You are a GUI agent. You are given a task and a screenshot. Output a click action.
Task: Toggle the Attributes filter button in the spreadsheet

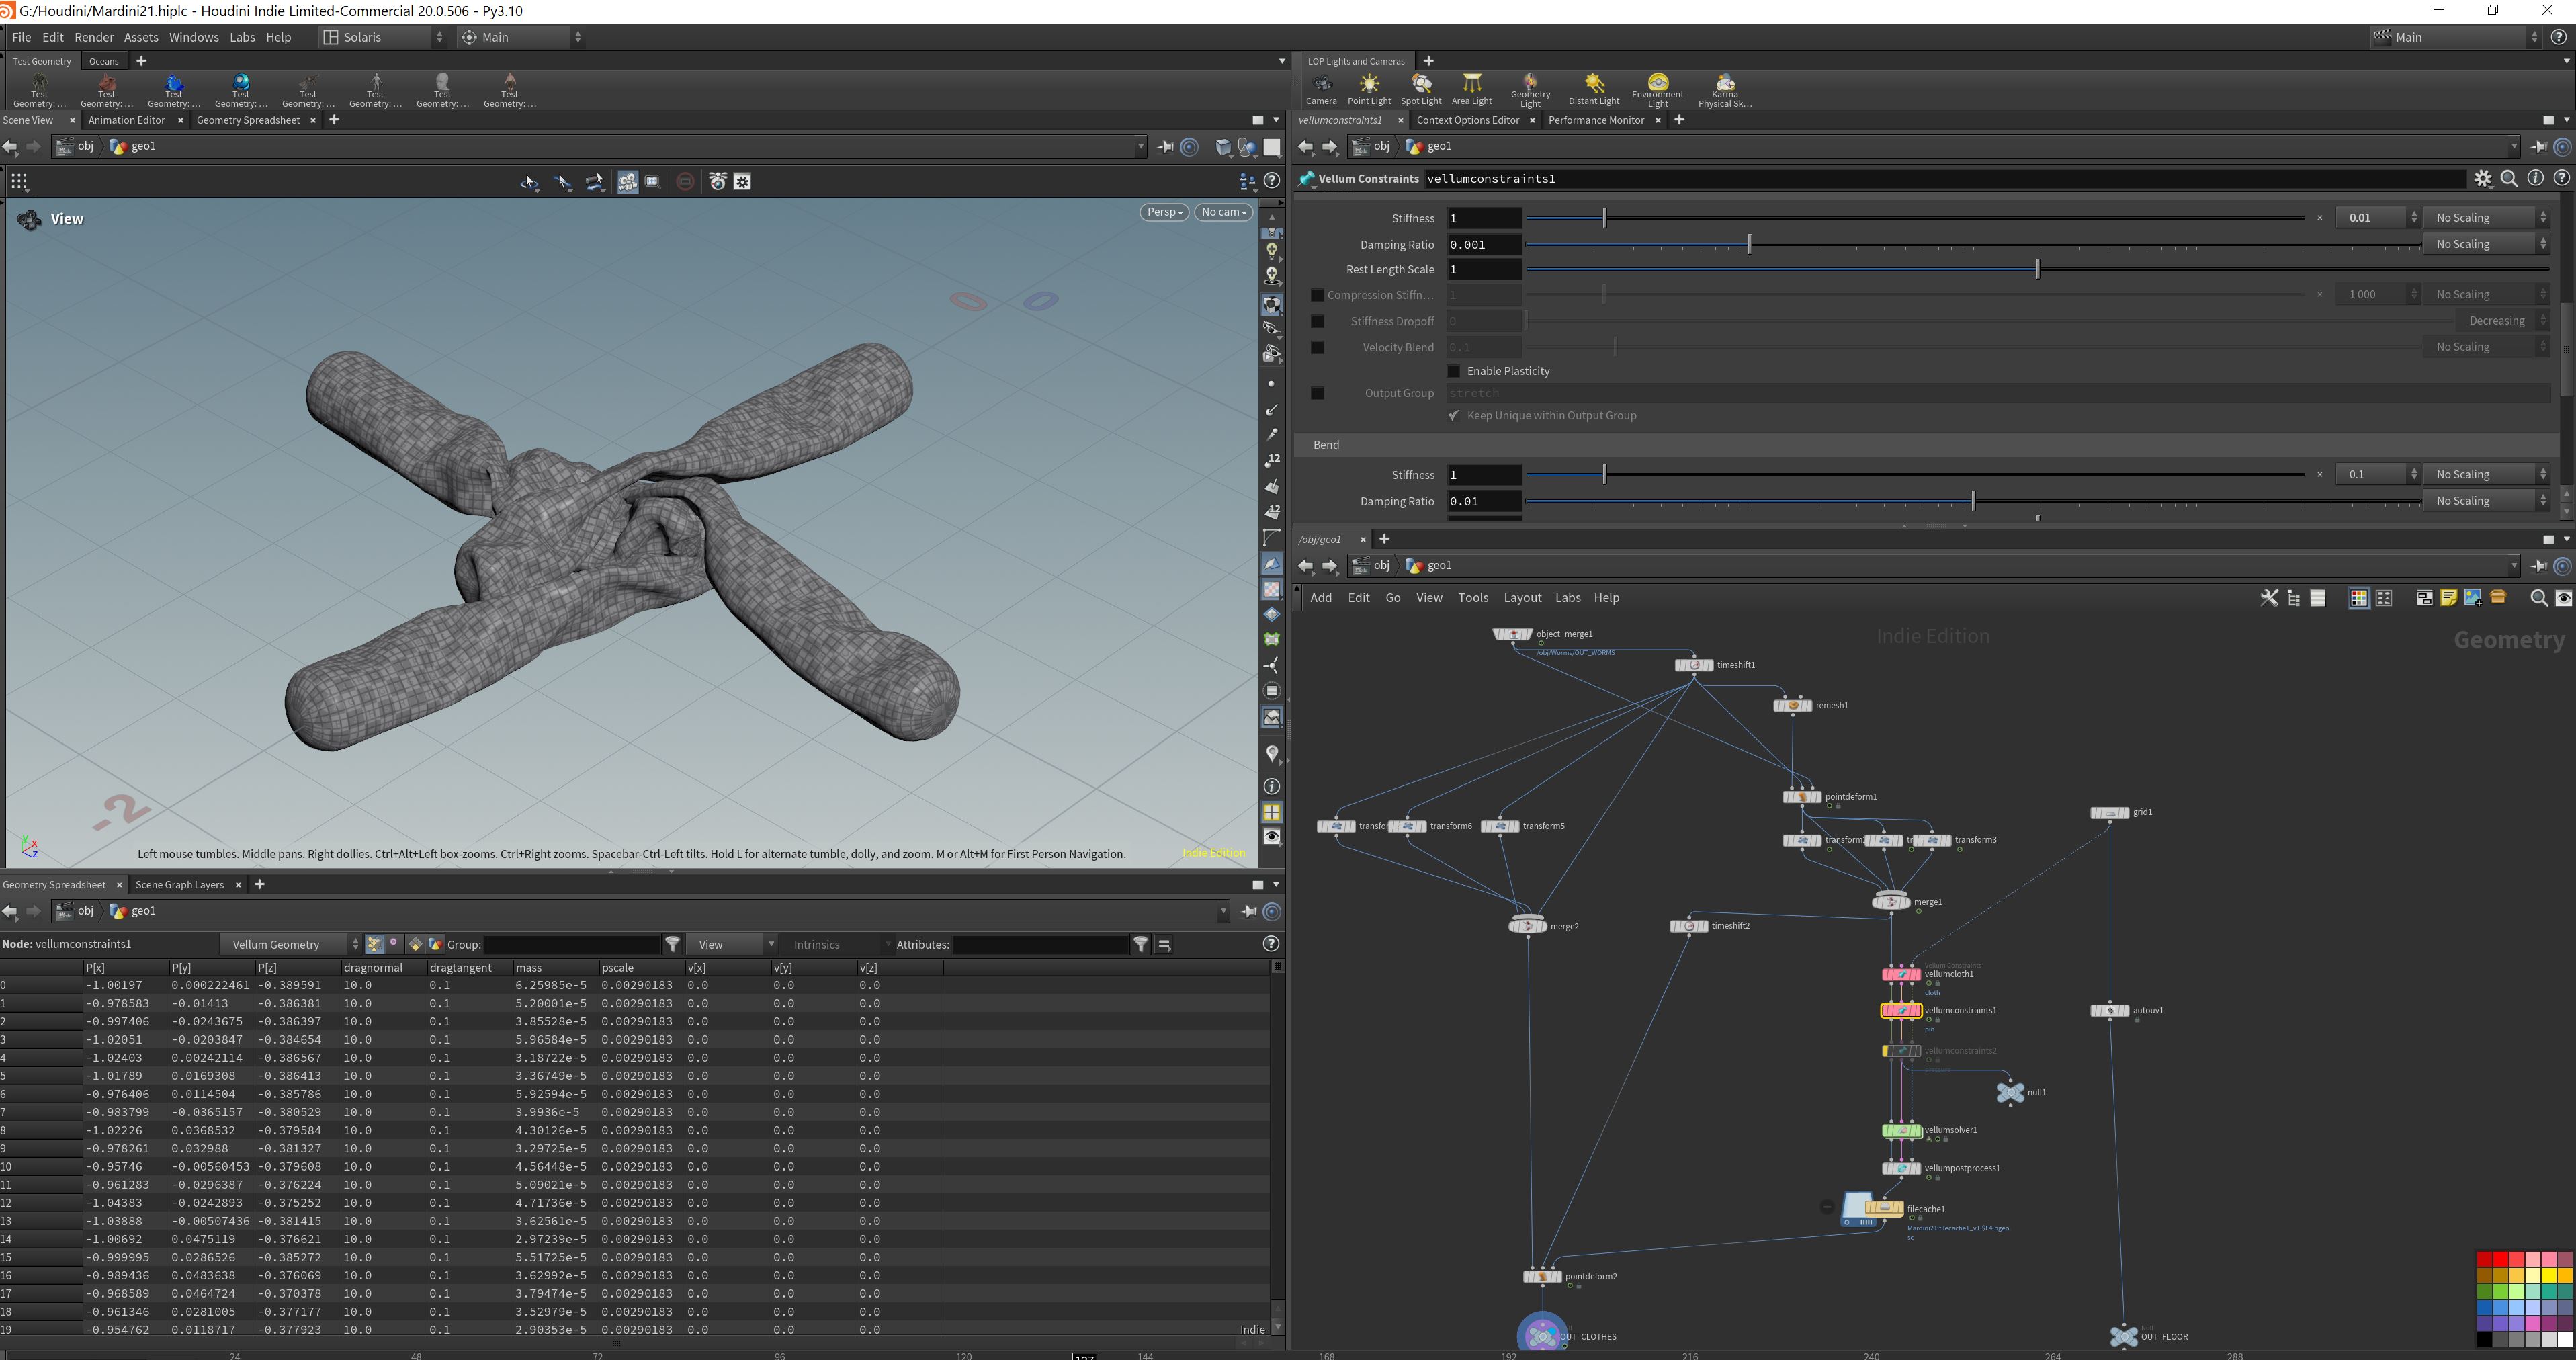pyautogui.click(x=1140, y=944)
